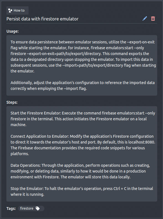Click the 'Usage:' section heading
This screenshot has width=163, height=219.
pyautogui.click(x=12, y=31)
